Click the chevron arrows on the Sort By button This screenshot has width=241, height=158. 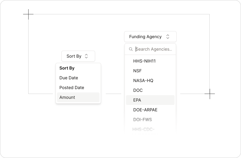86,56
